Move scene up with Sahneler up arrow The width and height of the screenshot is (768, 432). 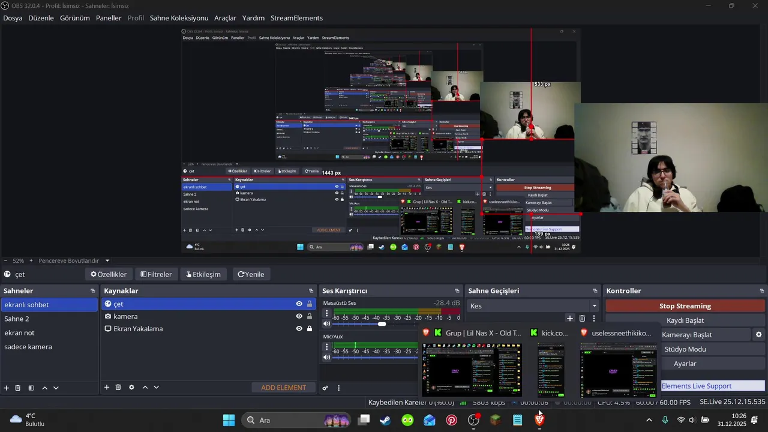44,388
